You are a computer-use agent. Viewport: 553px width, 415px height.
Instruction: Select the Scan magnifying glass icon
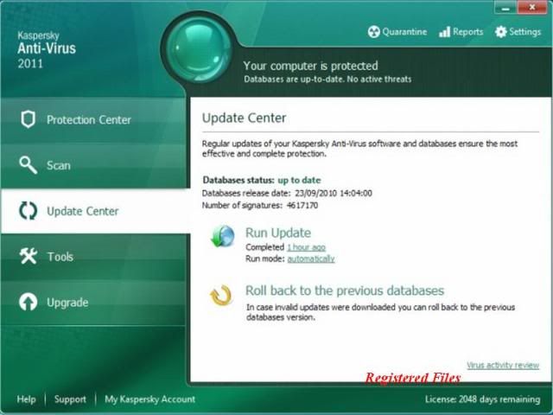coord(29,165)
